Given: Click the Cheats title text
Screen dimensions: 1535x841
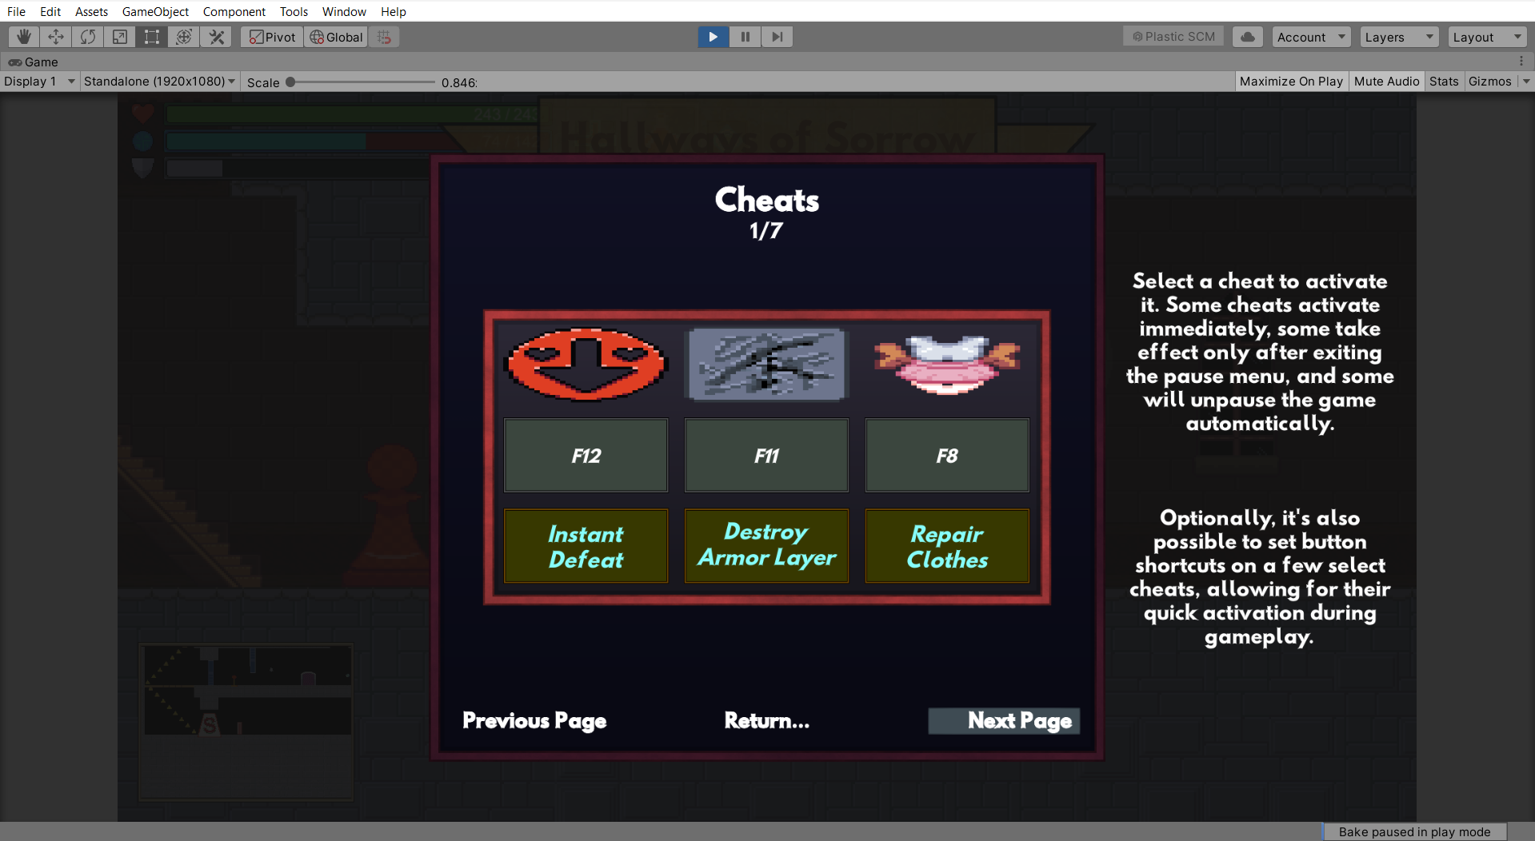Looking at the screenshot, I should (766, 200).
